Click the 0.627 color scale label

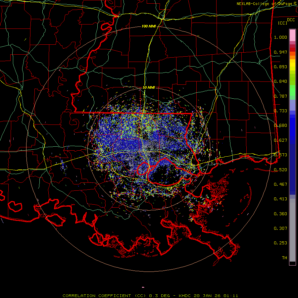point(280,140)
